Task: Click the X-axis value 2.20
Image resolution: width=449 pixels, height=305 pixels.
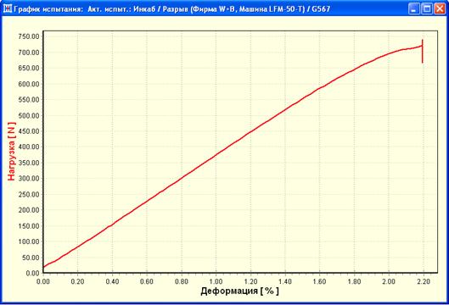Action: pos(424,281)
